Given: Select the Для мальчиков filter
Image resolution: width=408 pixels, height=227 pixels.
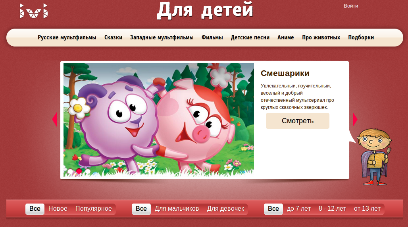Looking at the screenshot, I should [x=177, y=209].
